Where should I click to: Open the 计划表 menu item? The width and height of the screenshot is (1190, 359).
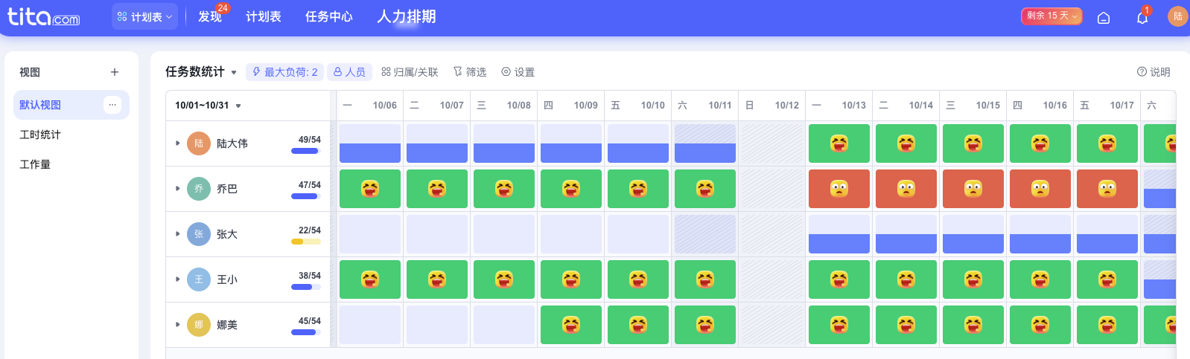click(264, 16)
